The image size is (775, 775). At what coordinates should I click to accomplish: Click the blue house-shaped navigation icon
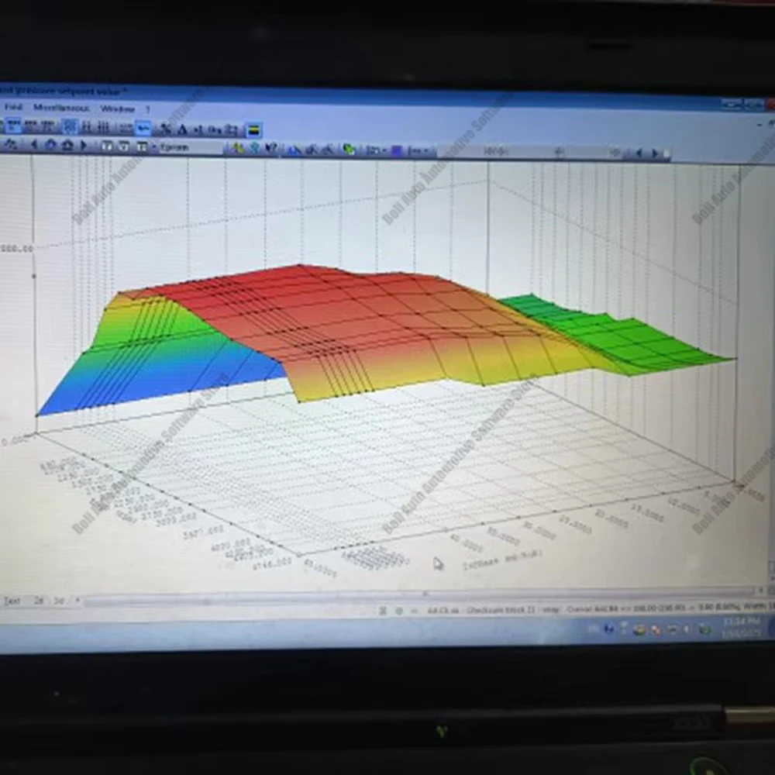click(50, 145)
